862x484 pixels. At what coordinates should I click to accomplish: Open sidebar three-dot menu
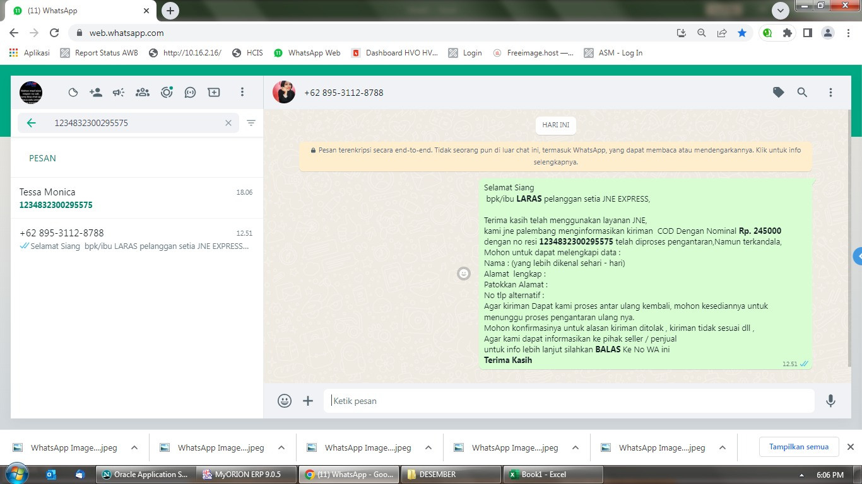pos(242,93)
